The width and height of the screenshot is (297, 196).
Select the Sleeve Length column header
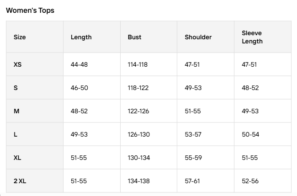coord(252,37)
